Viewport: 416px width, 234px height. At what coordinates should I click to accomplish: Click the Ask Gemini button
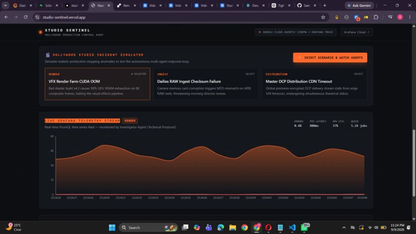pyautogui.click(x=359, y=5)
